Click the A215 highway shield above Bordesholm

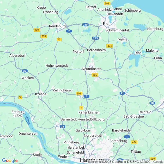(x=95, y=38)
